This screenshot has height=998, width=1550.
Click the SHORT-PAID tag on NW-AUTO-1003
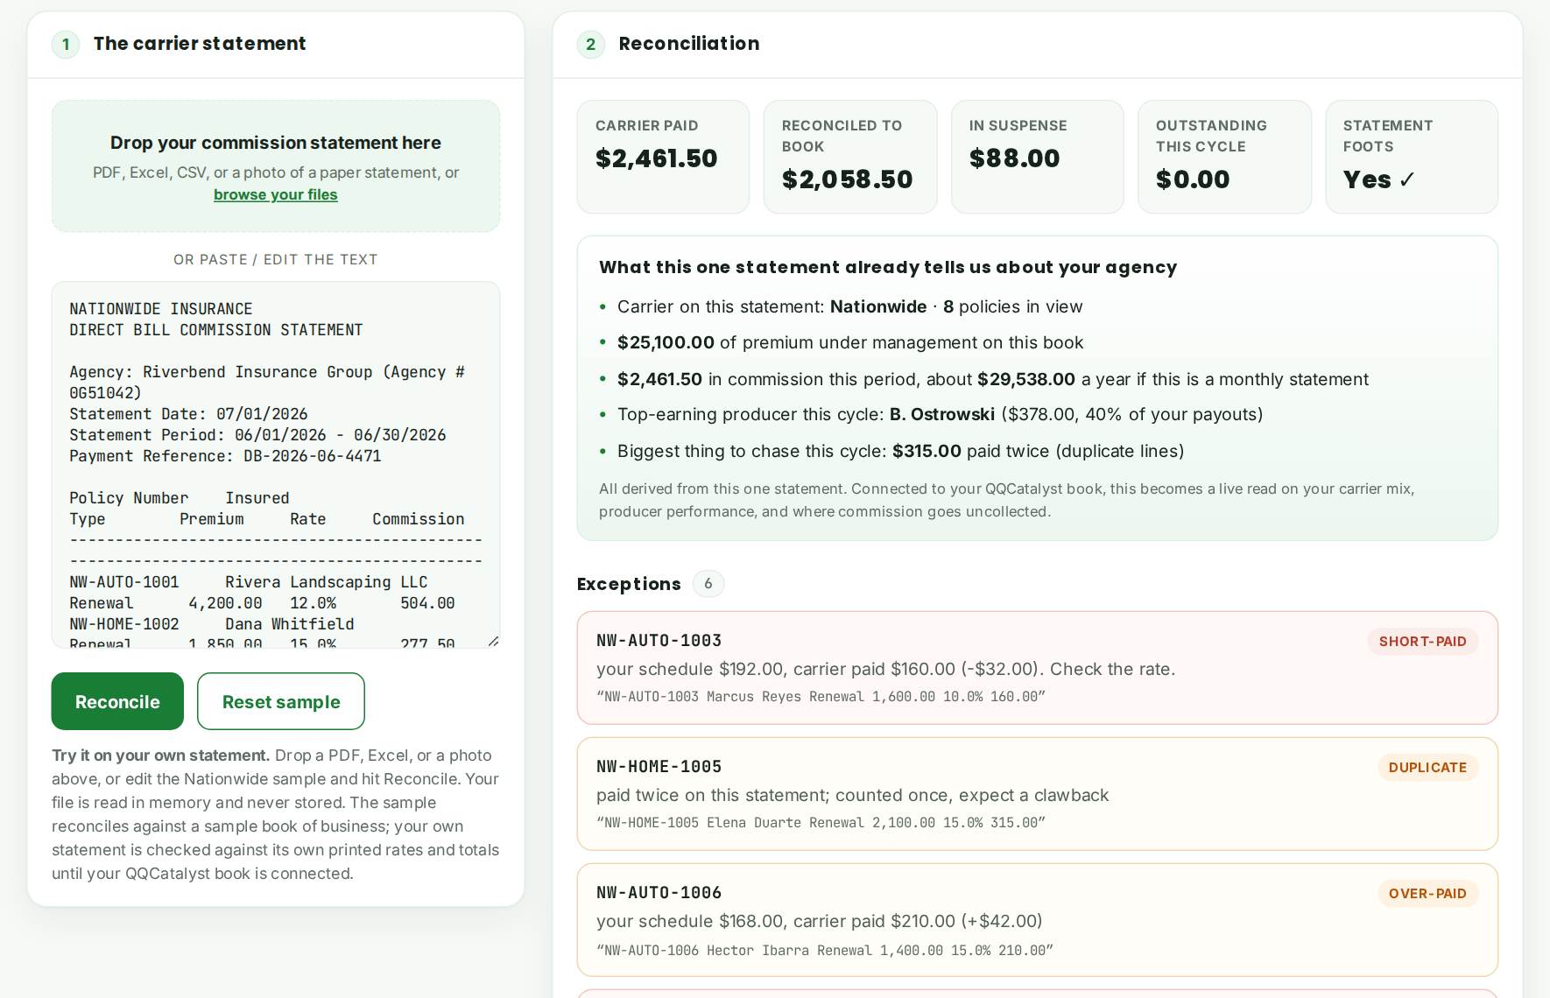[1423, 642]
